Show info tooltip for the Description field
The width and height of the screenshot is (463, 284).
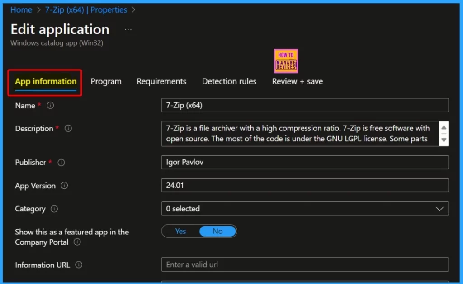click(x=68, y=129)
